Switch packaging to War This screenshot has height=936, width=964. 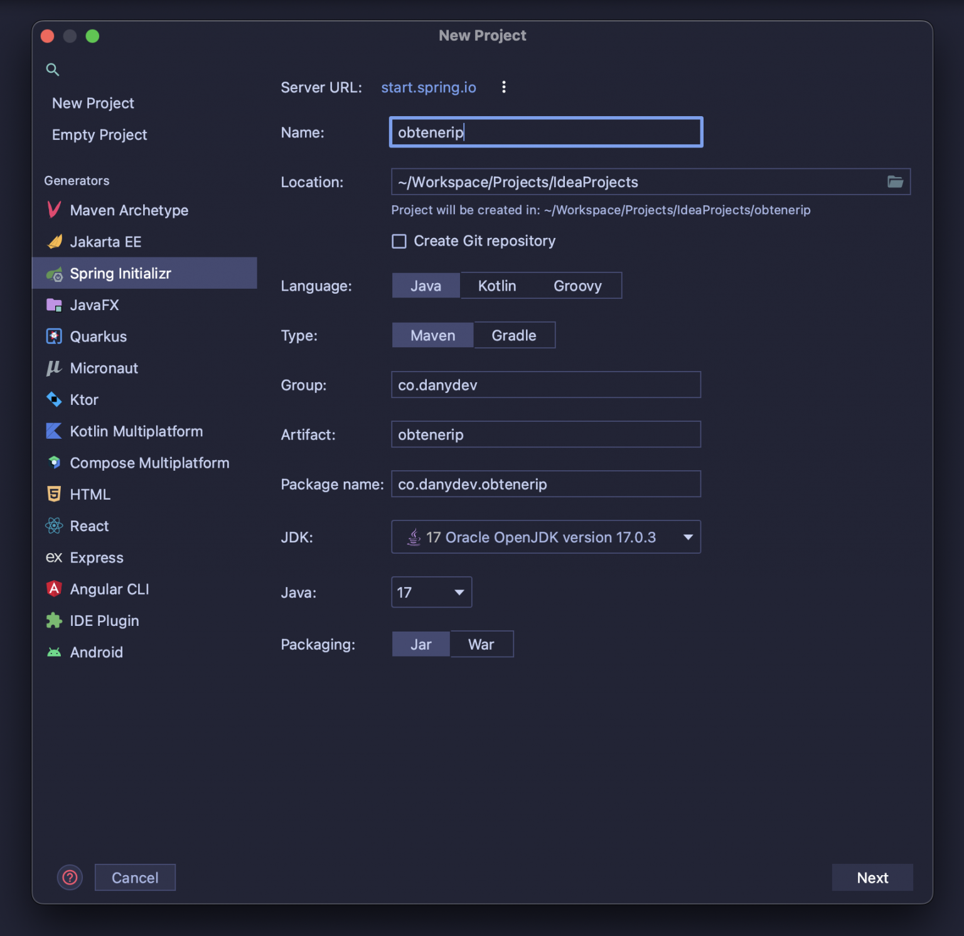tap(481, 644)
